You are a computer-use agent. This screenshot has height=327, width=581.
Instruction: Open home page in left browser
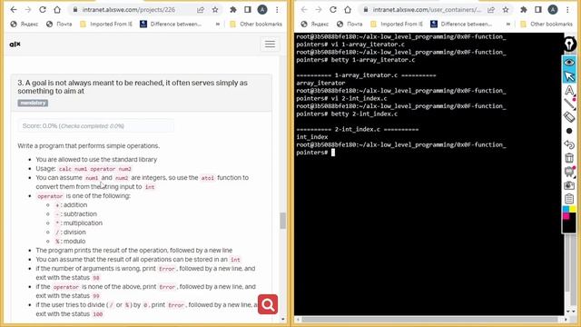[x=57, y=10]
